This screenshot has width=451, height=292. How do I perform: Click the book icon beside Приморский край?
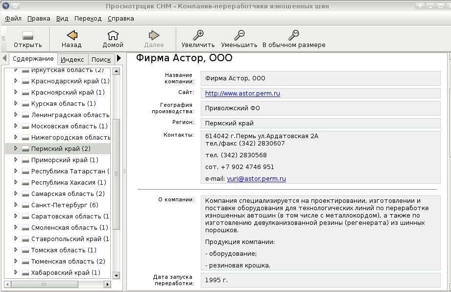tap(25, 160)
